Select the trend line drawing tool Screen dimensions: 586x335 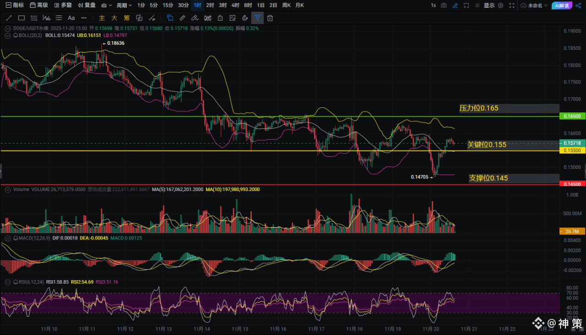coord(9,18)
